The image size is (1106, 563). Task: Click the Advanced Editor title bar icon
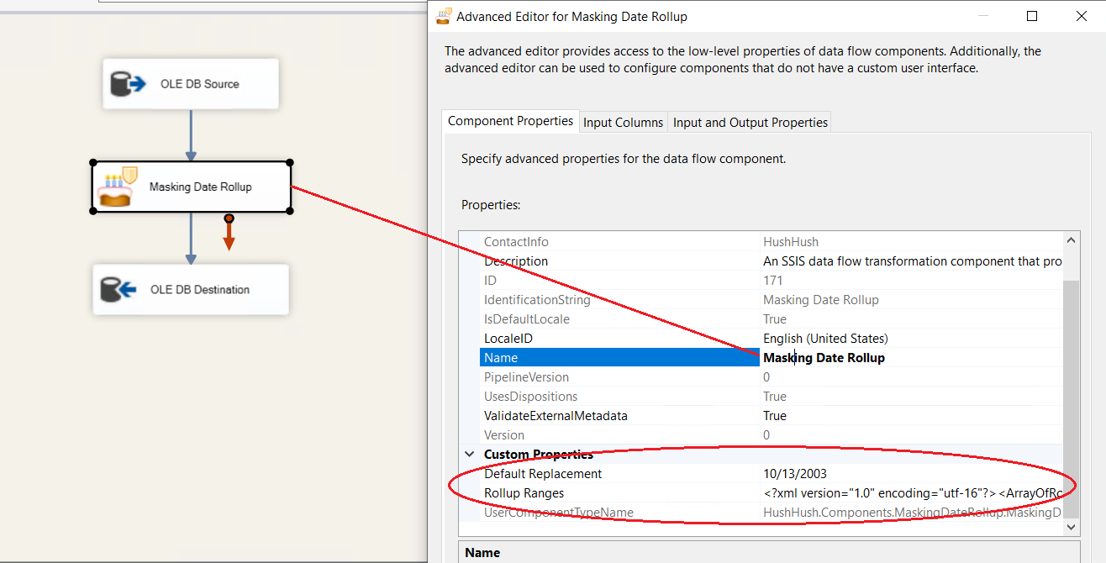[x=444, y=16]
